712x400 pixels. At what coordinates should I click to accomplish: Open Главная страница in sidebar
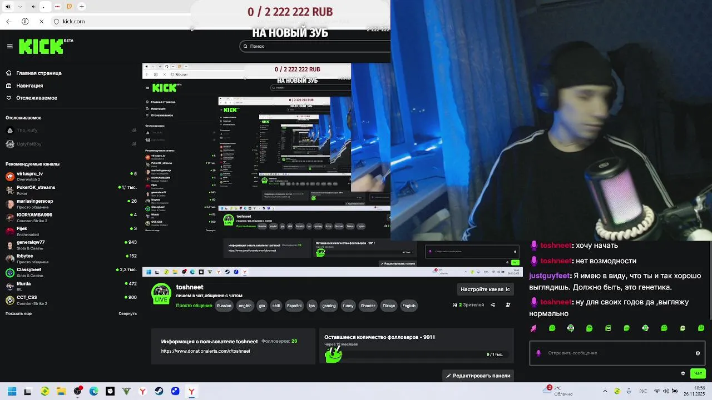[x=34, y=73]
